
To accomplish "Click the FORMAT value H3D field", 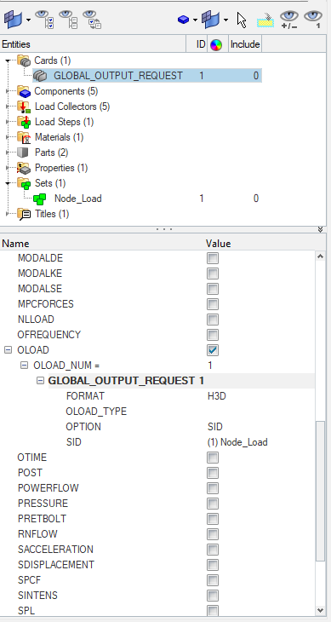I will pos(217,396).
